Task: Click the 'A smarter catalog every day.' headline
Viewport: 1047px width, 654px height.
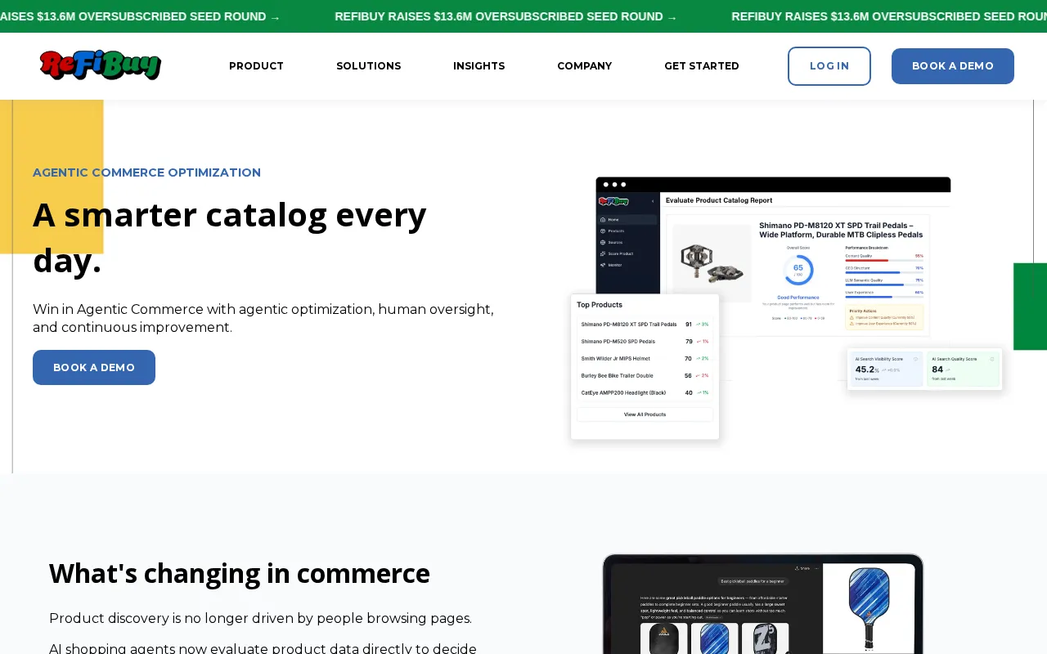Action: point(230,237)
